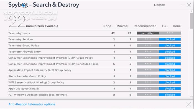Toggle blocked for Apps use advertising ID
The height and width of the screenshot is (109, 194).
[x=170, y=89]
